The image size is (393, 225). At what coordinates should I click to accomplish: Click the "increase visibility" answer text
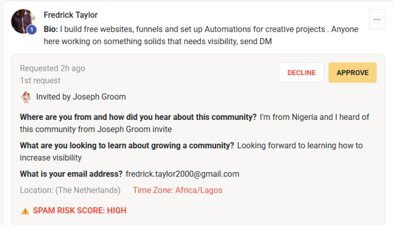pos(51,157)
